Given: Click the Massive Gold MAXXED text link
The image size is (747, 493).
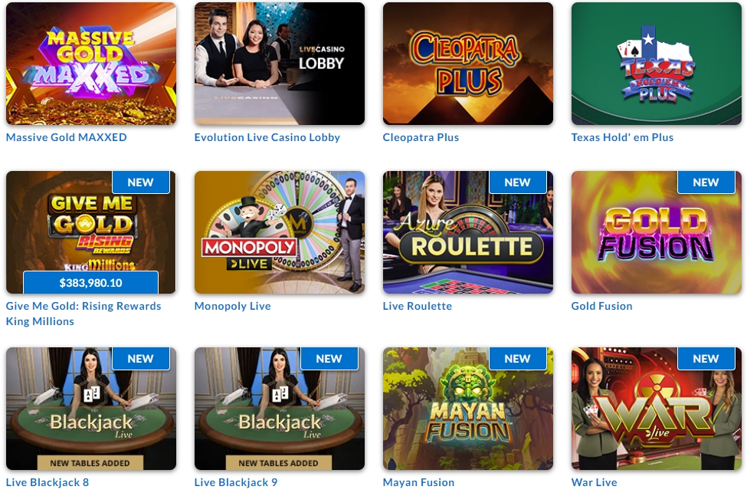Looking at the screenshot, I should coord(66,137).
